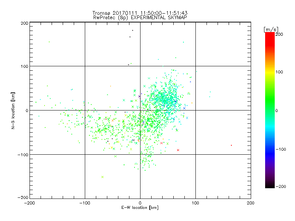This screenshot has height=221, width=295.
Task: Click the black point near the top center
Action: (x=133, y=30)
